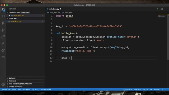Select hello_kms.py under Open Editors
This screenshot has height=95, width=169.
coord(18,16)
